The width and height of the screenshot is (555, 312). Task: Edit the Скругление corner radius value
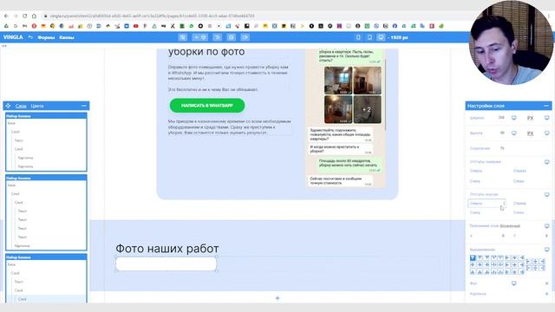coord(502,148)
